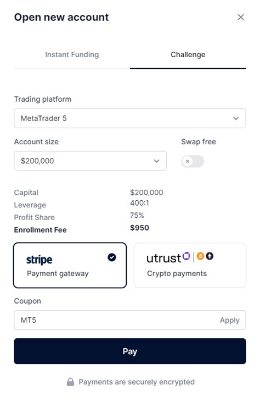Click the $200,000 account size chevron
This screenshot has height=401, width=260.
pos(156,161)
